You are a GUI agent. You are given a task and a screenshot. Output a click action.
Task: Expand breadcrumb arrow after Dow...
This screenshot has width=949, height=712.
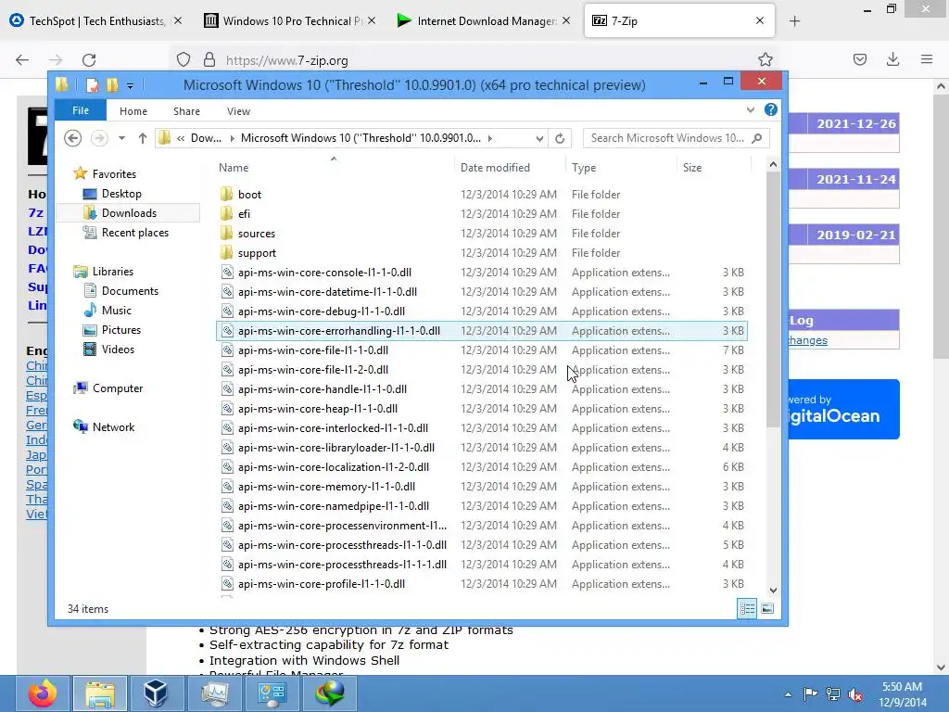[x=232, y=138]
